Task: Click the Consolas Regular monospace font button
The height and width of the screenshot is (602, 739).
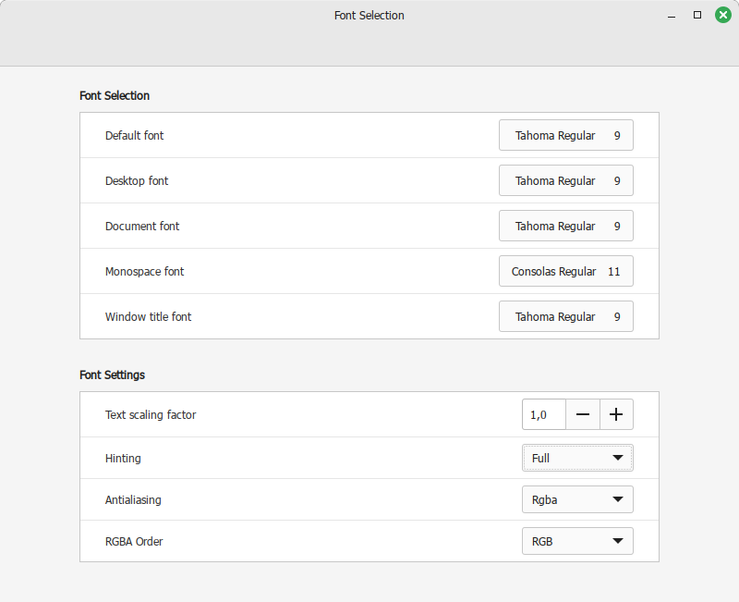Action: [566, 271]
